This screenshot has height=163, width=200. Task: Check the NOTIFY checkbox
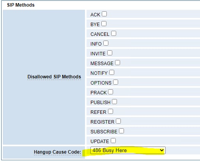(112, 73)
